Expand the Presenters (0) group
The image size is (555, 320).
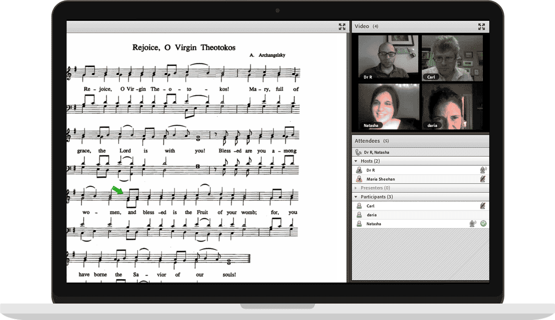point(356,188)
